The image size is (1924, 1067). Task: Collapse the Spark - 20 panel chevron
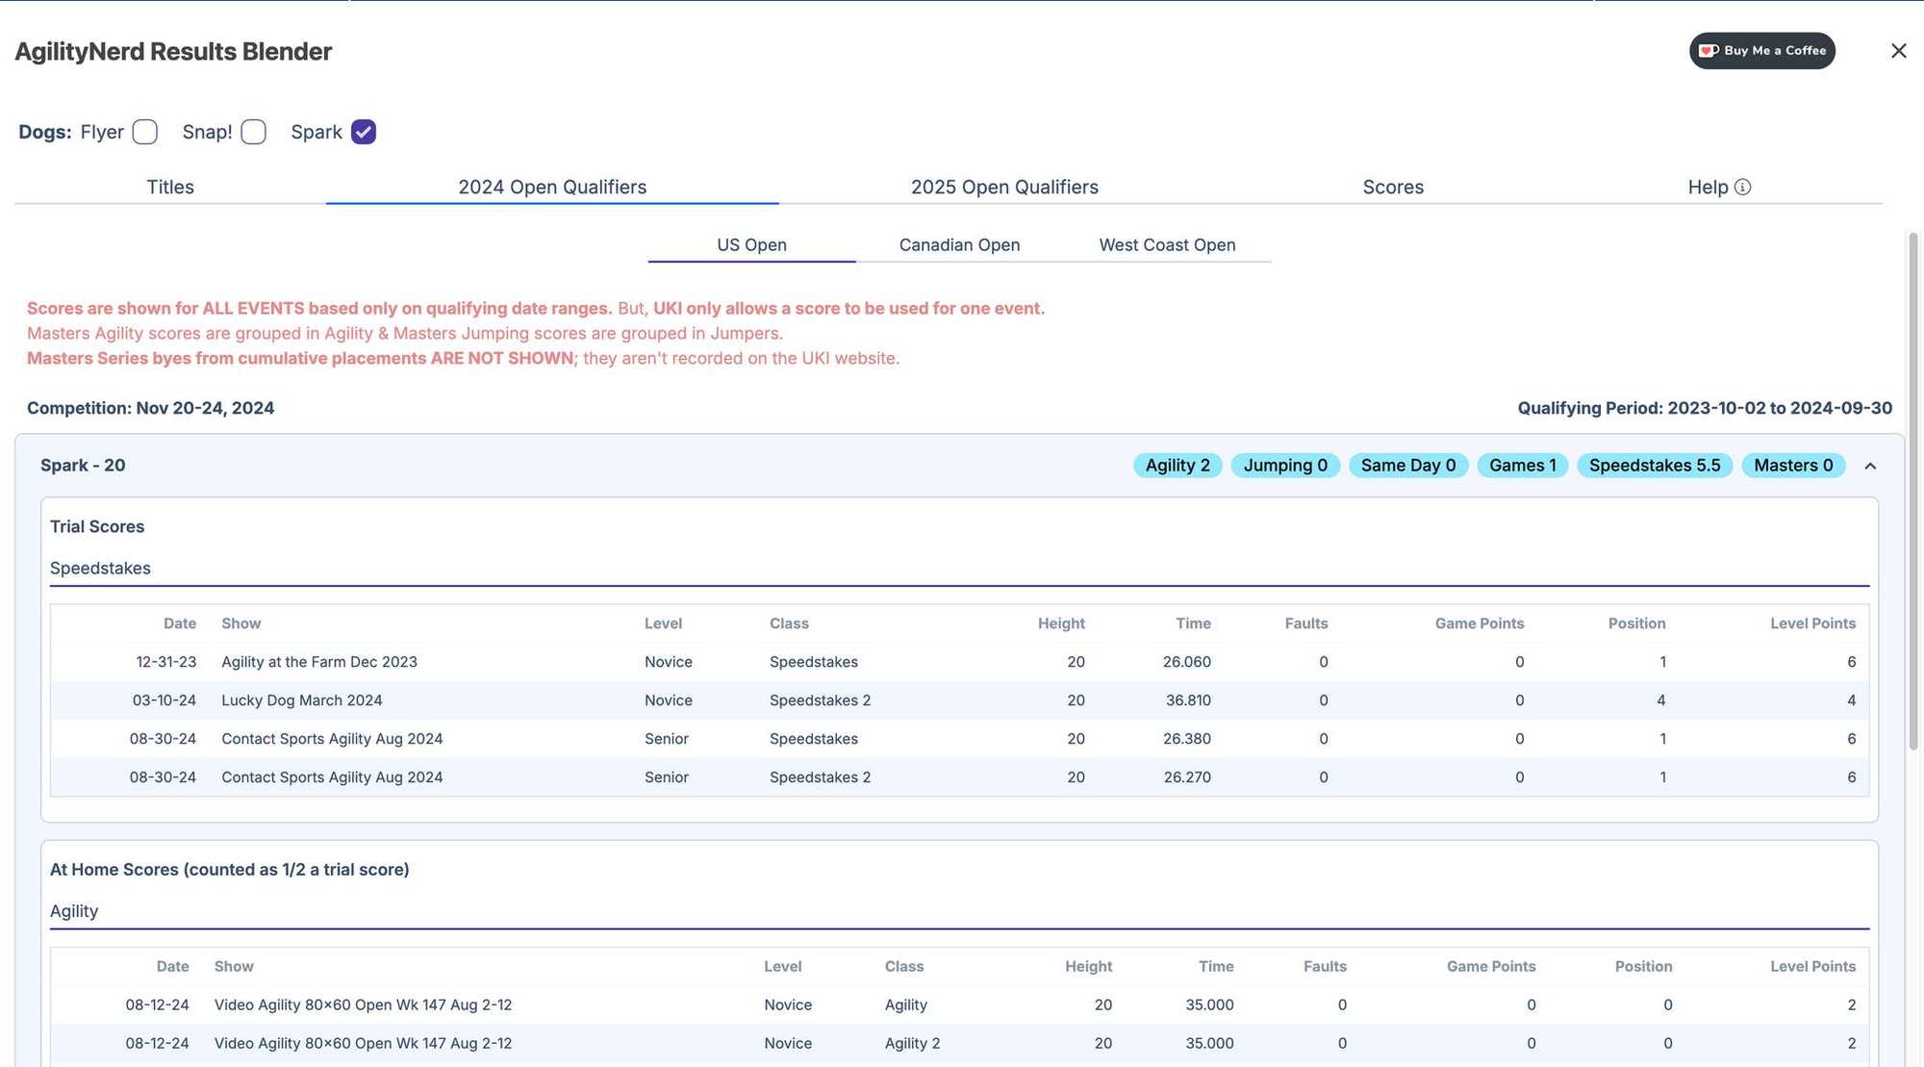tap(1870, 467)
